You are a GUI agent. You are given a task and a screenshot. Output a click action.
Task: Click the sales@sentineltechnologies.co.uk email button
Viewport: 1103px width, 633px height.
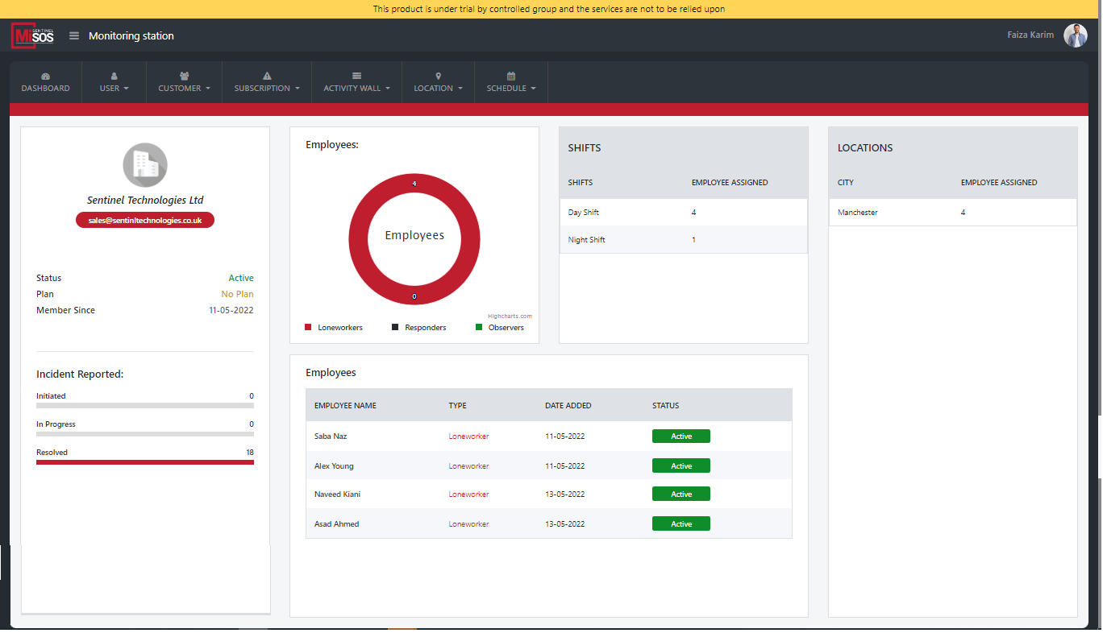pyautogui.click(x=145, y=220)
